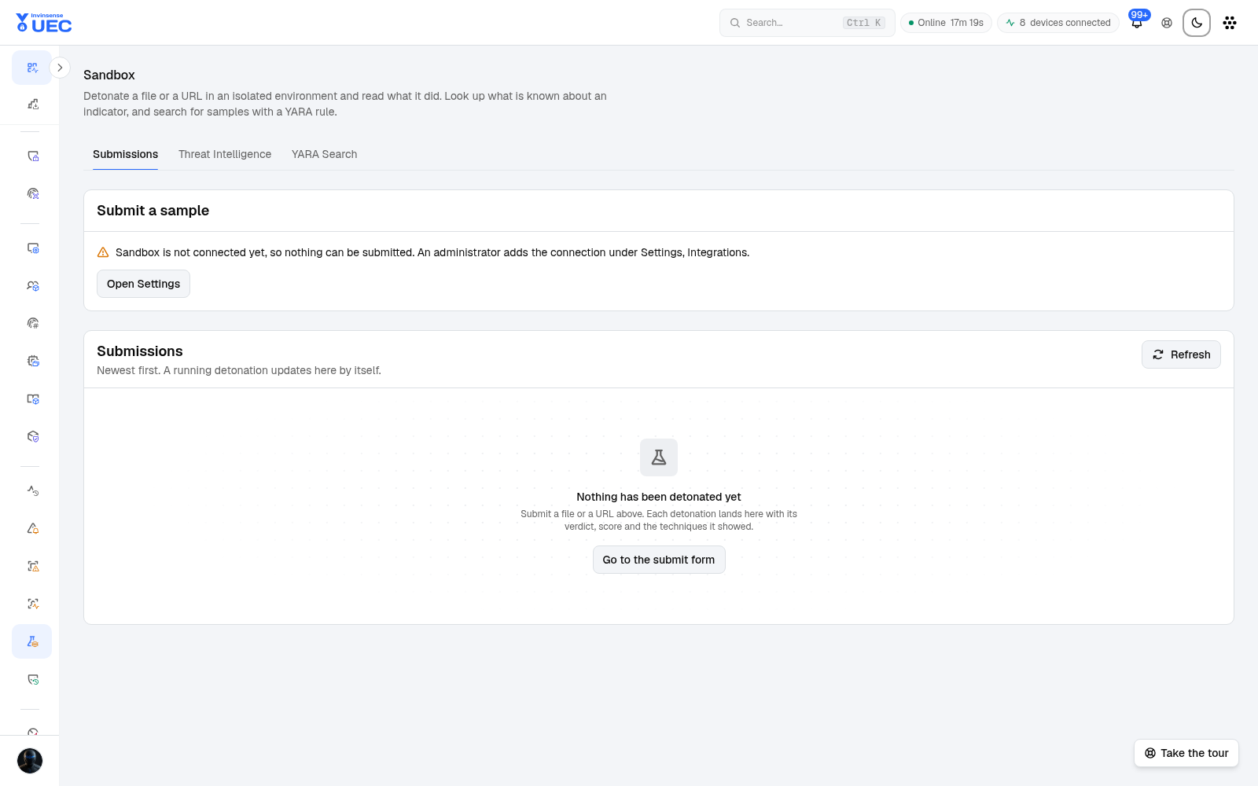Click the flask icon in empty state
Viewport: 1258px width, 786px height.
pyautogui.click(x=659, y=457)
